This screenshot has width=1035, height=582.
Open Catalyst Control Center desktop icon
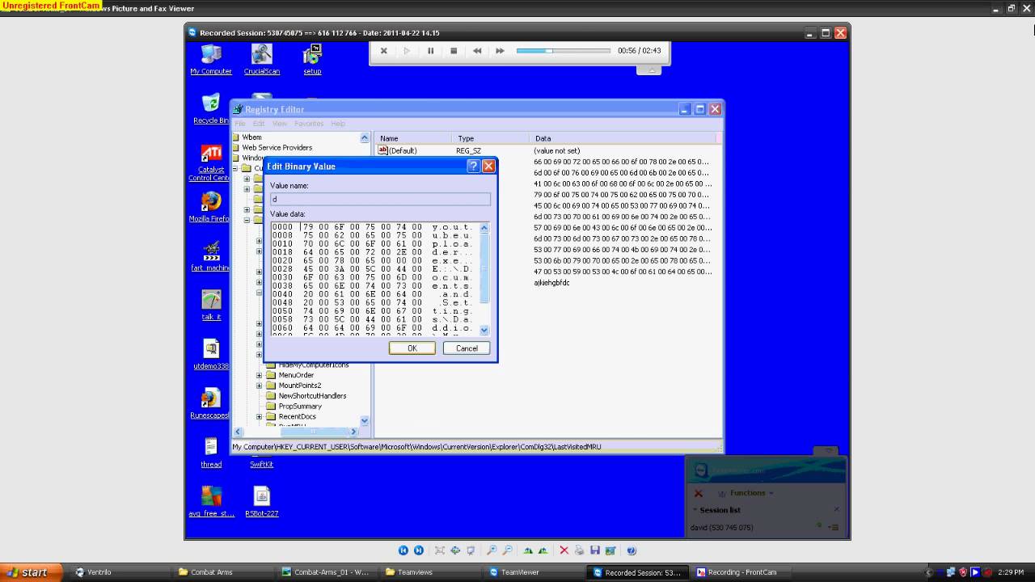211,163
